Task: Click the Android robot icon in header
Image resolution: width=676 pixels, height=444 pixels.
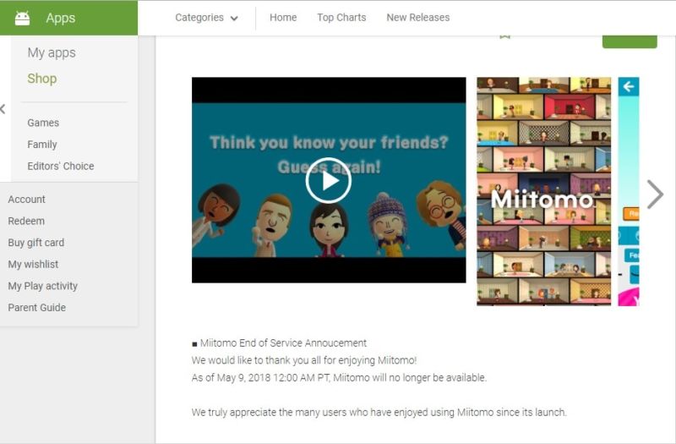Action: pyautogui.click(x=22, y=18)
